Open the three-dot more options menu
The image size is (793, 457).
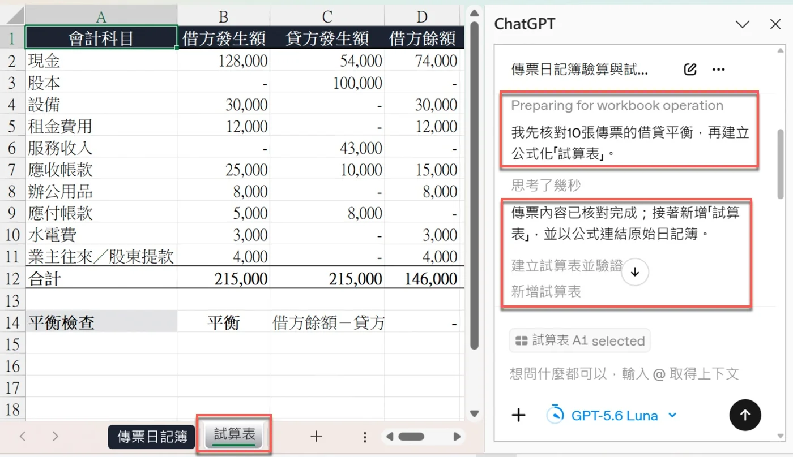coord(718,70)
